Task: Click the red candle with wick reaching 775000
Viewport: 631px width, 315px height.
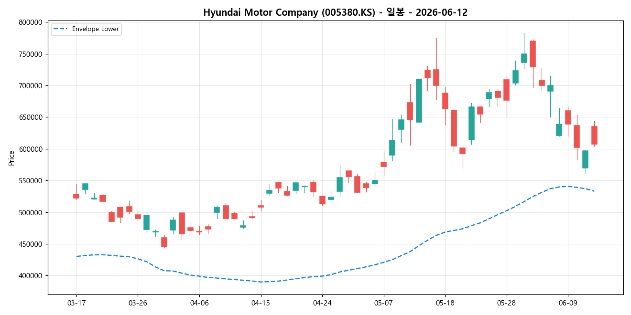Action: [436, 77]
